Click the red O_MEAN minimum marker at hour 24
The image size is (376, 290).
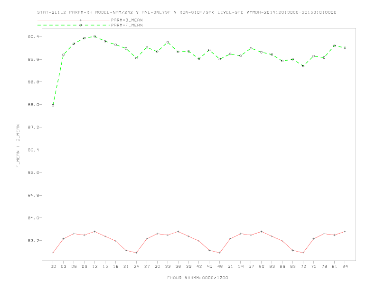pos(136,253)
